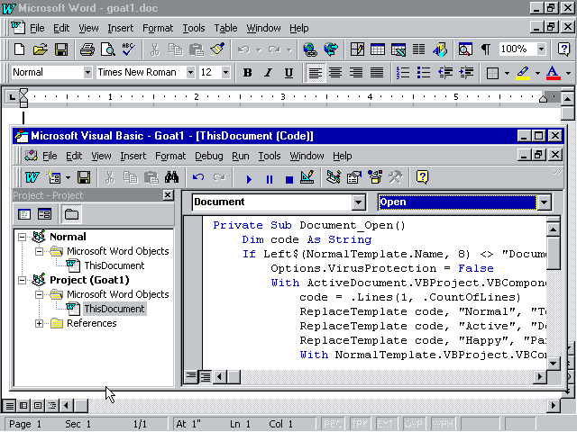577x432 pixels.
Task: Click the Format Painter brush icon
Action: point(217,49)
